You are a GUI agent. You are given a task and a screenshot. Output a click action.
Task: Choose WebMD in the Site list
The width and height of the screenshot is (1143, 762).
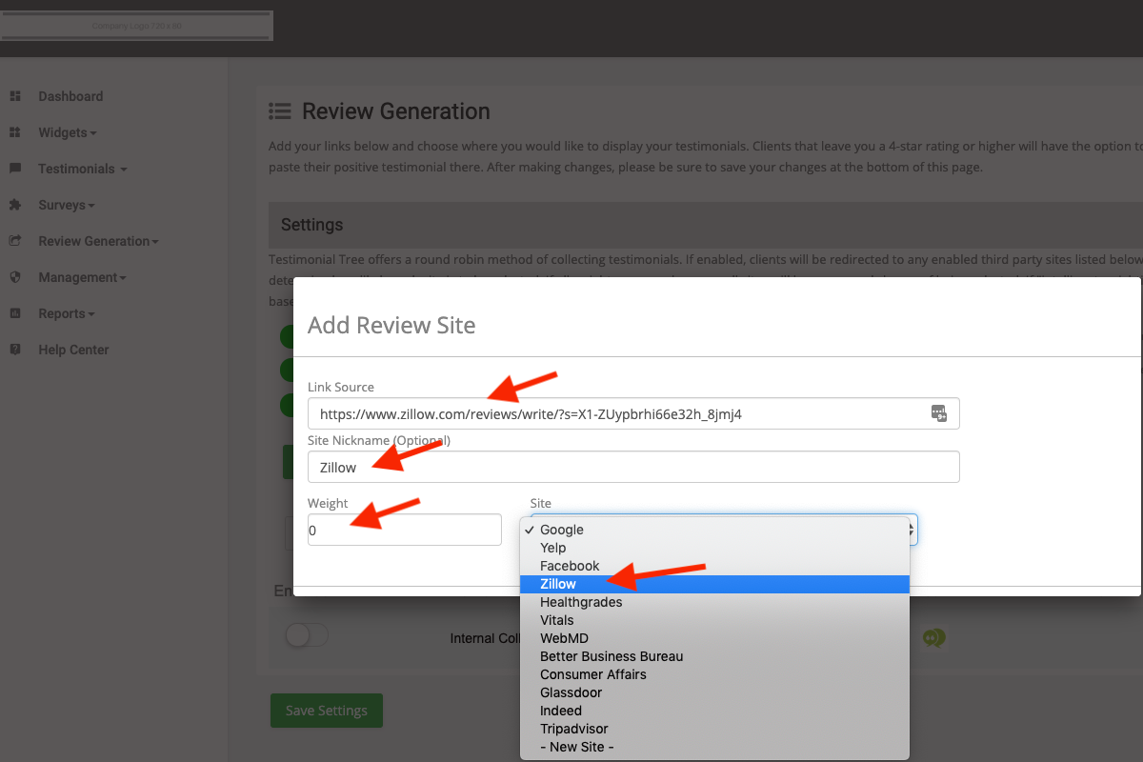(x=714, y=638)
